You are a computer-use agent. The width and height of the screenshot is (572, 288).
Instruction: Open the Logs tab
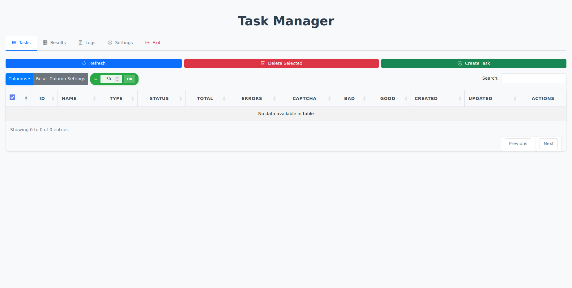tap(87, 43)
